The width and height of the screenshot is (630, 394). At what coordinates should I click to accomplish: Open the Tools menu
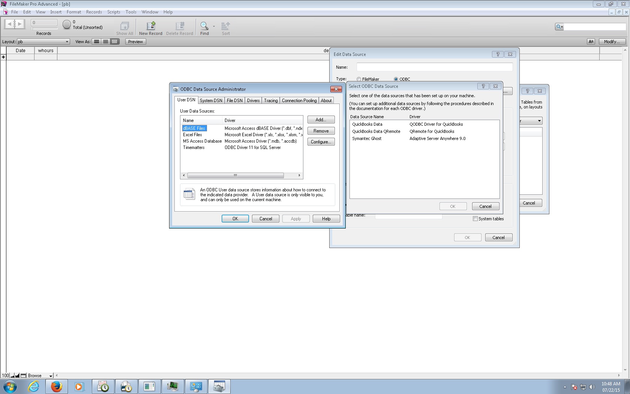pos(131,12)
